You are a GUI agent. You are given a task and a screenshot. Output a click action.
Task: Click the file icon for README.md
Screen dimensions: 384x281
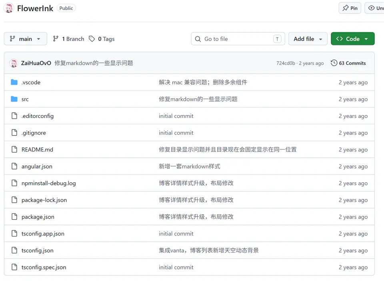[x=14, y=149]
